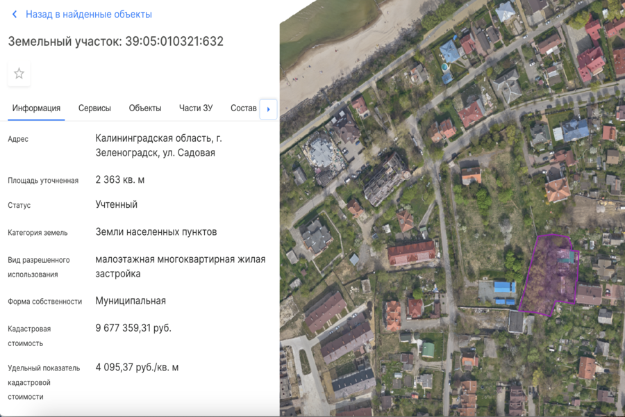Click the cadastral cost 9 677 359,31 руб.
Image resolution: width=625 pixels, height=417 pixels.
tap(133, 328)
